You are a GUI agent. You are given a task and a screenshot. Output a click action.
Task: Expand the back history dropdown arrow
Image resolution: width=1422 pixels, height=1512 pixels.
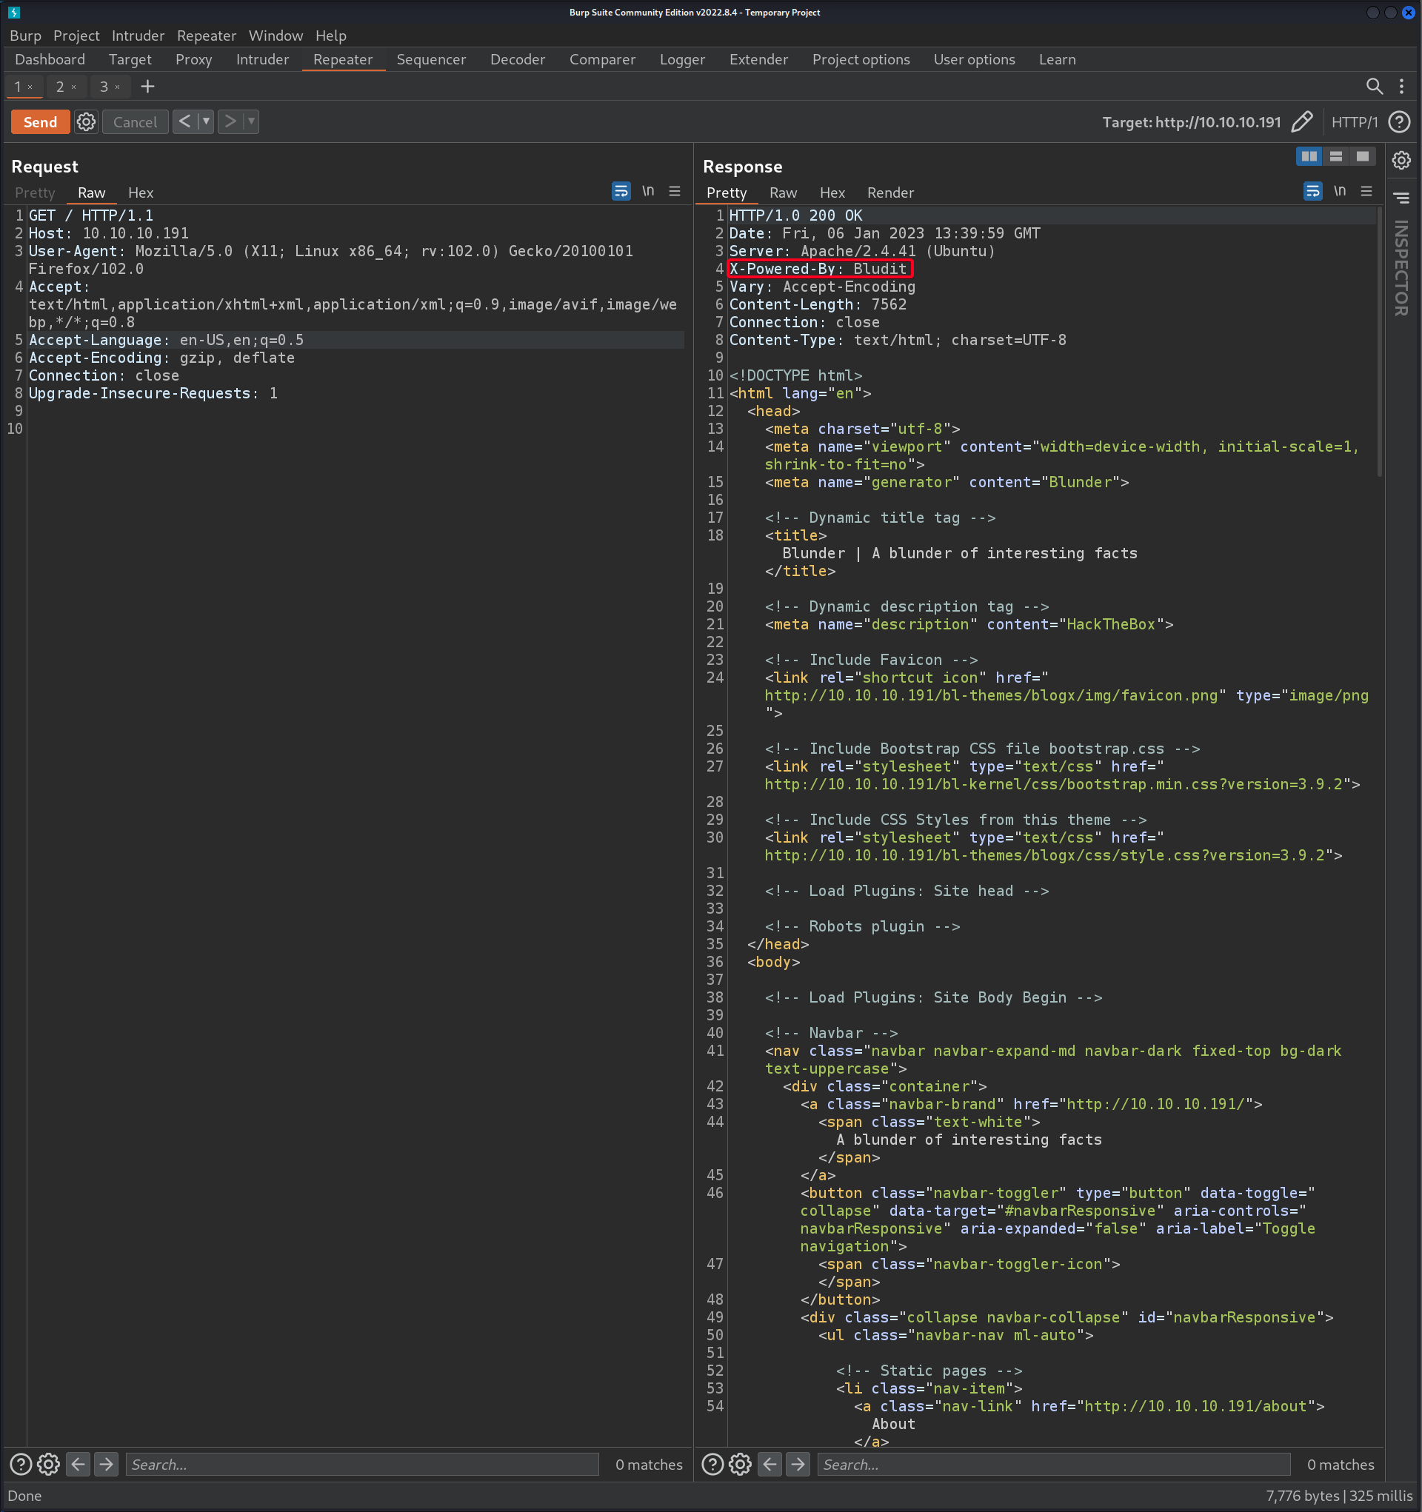tap(205, 121)
